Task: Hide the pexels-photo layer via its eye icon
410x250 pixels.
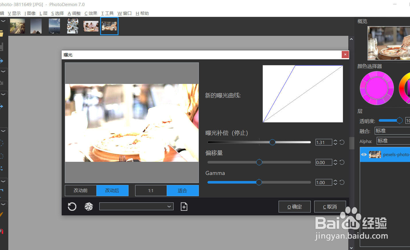Action: pos(364,155)
